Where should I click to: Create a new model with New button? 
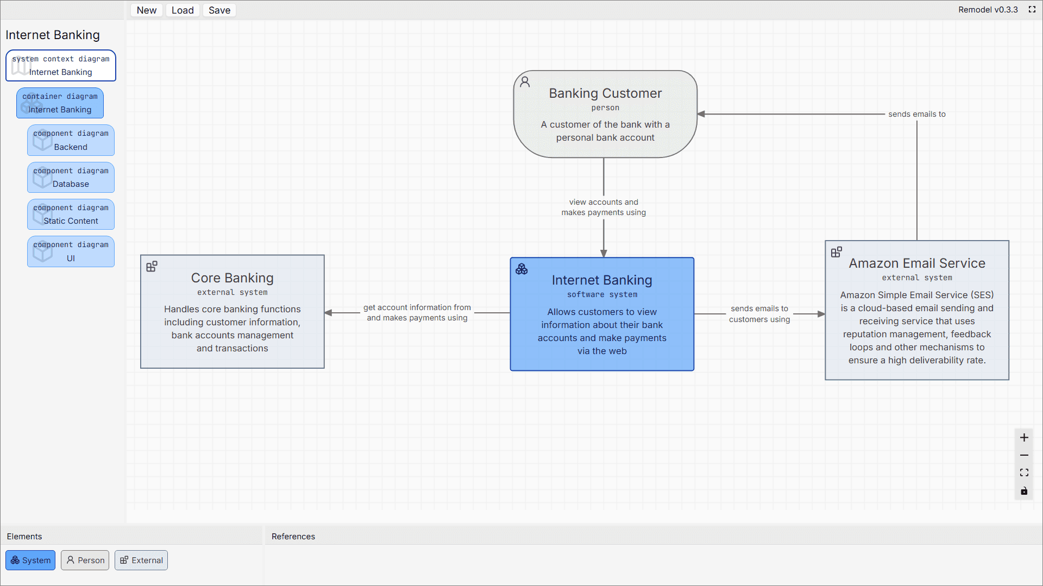(146, 10)
